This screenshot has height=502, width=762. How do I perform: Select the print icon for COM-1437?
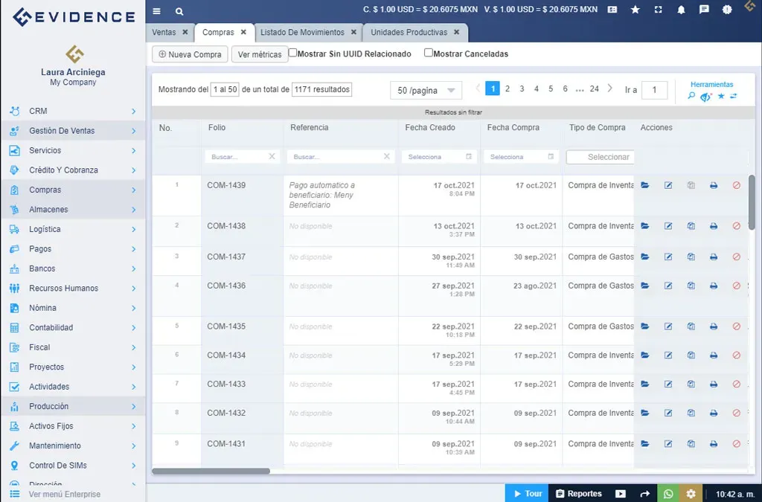point(713,257)
